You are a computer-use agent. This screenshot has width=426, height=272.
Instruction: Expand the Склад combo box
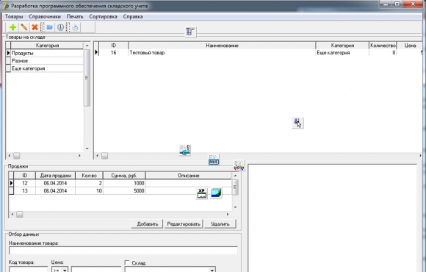[x=212, y=270]
